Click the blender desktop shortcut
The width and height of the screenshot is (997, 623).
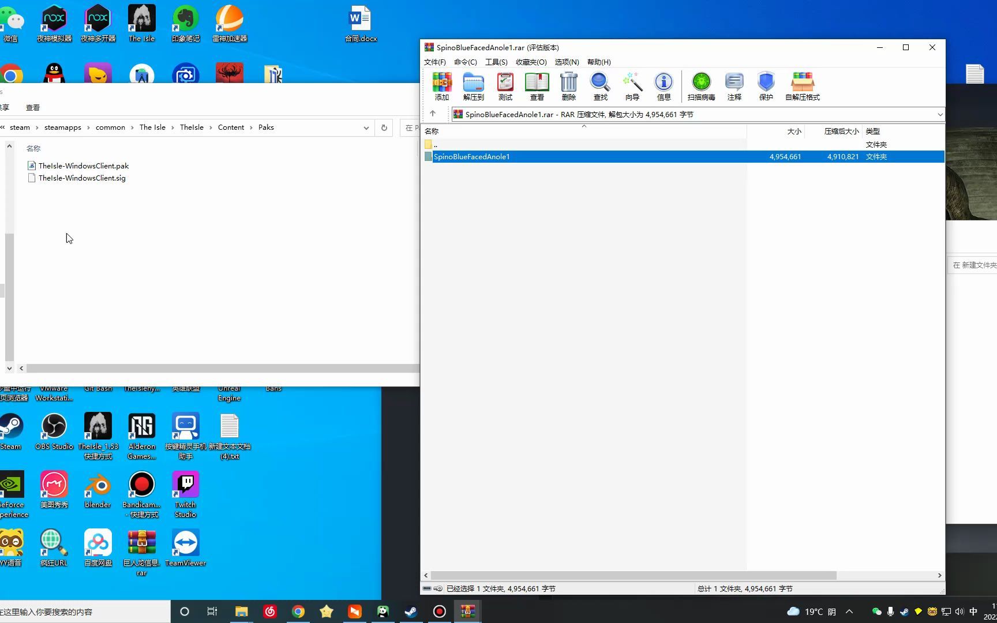pyautogui.click(x=98, y=490)
